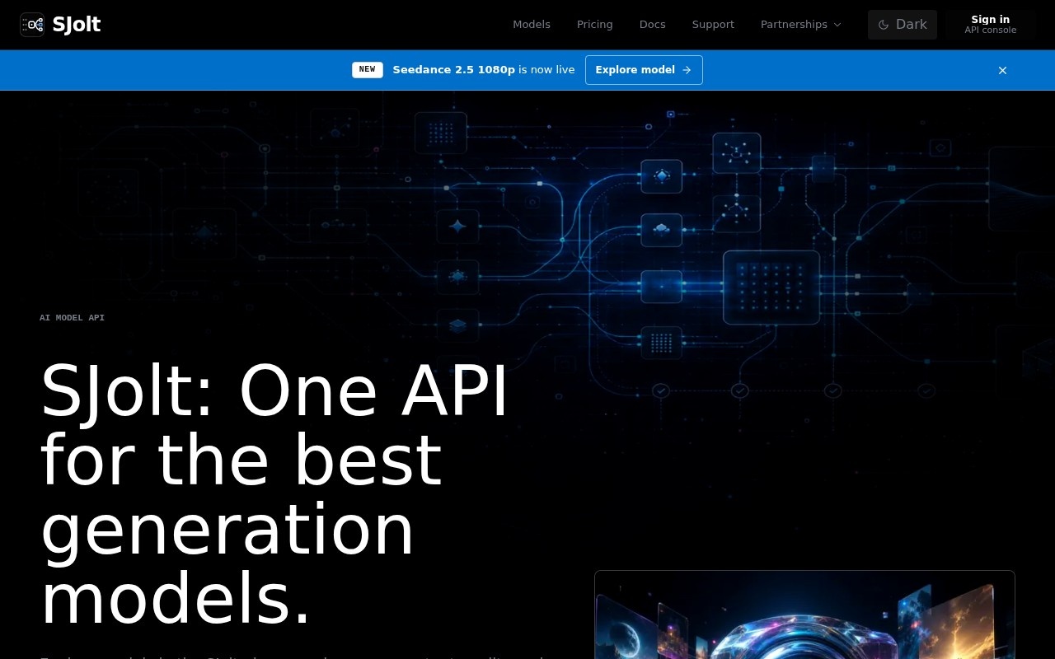
Task: Open the Docs nav link
Action: [x=652, y=25]
